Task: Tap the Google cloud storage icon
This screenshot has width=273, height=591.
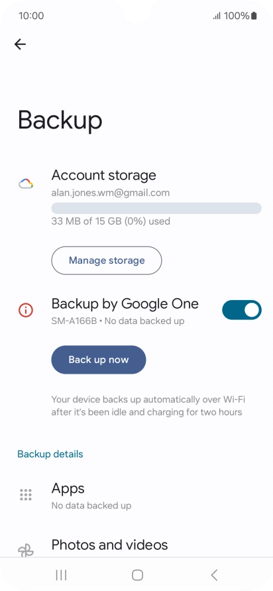Action: click(26, 184)
